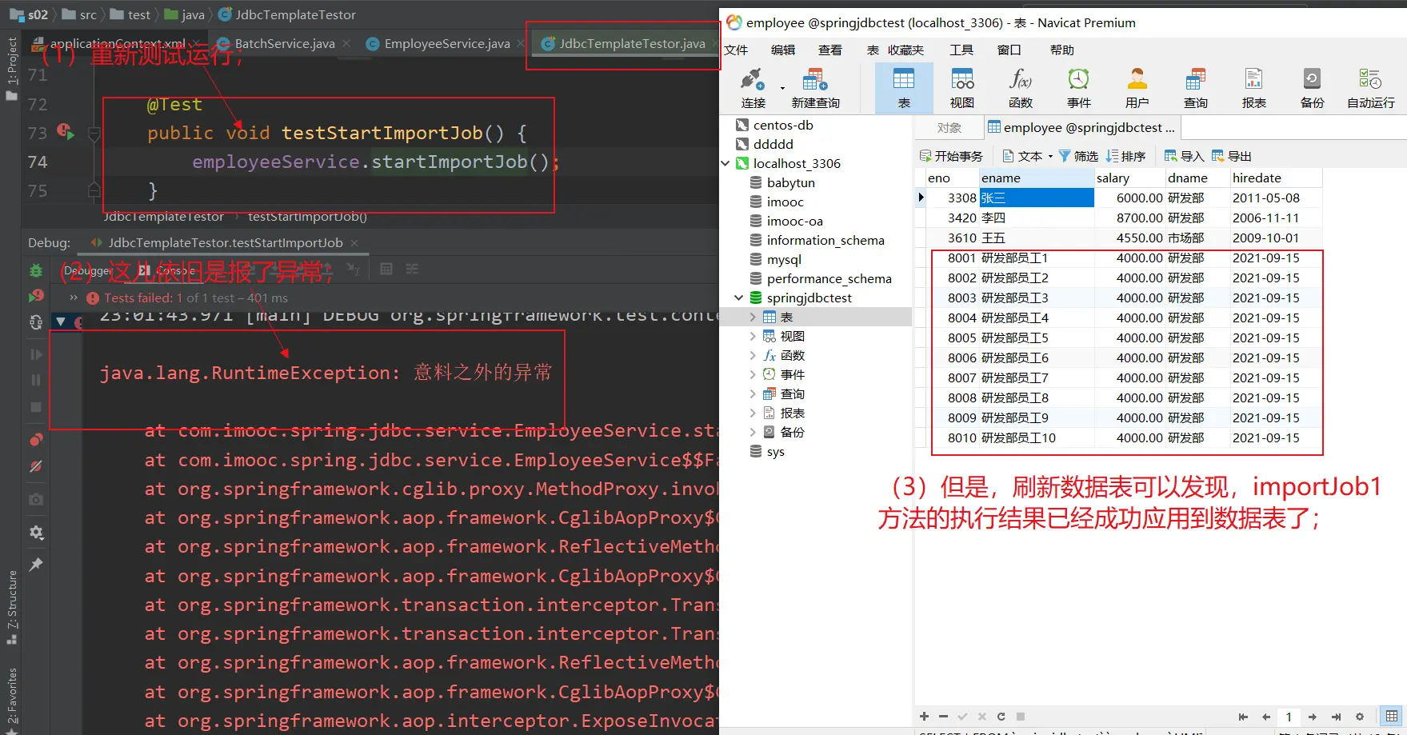Viewport: 1407px width, 735px height.
Task: Click the refresh icon below the data grid
Action: (x=1001, y=717)
